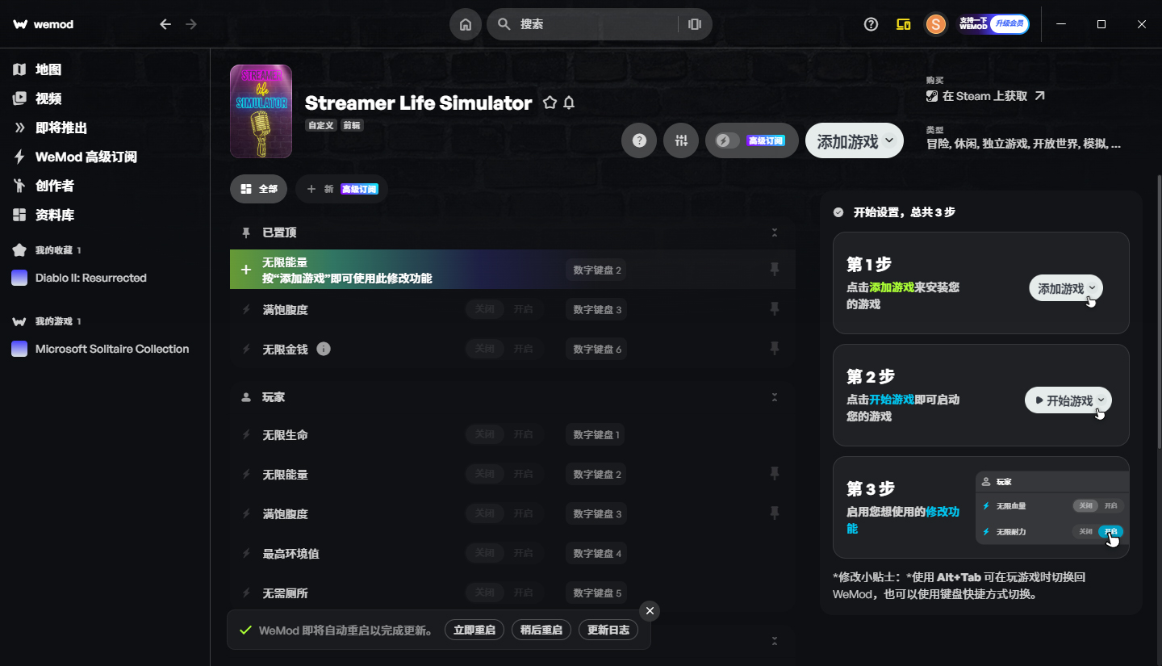
Task: Click 添加游戏 button in 第 1 步 card
Action: pos(1066,288)
